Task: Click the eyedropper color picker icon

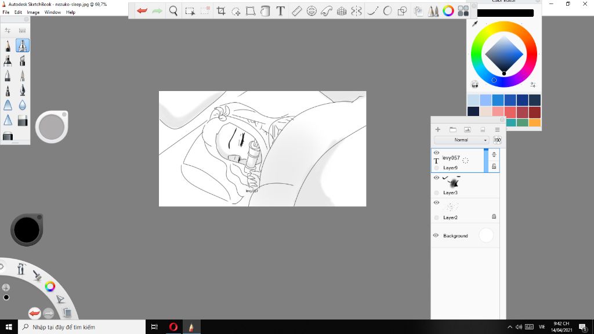Action: pos(475,24)
